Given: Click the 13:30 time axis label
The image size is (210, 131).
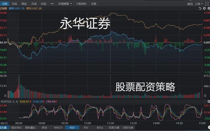Looking at the screenshot, I should [x=133, y=123].
